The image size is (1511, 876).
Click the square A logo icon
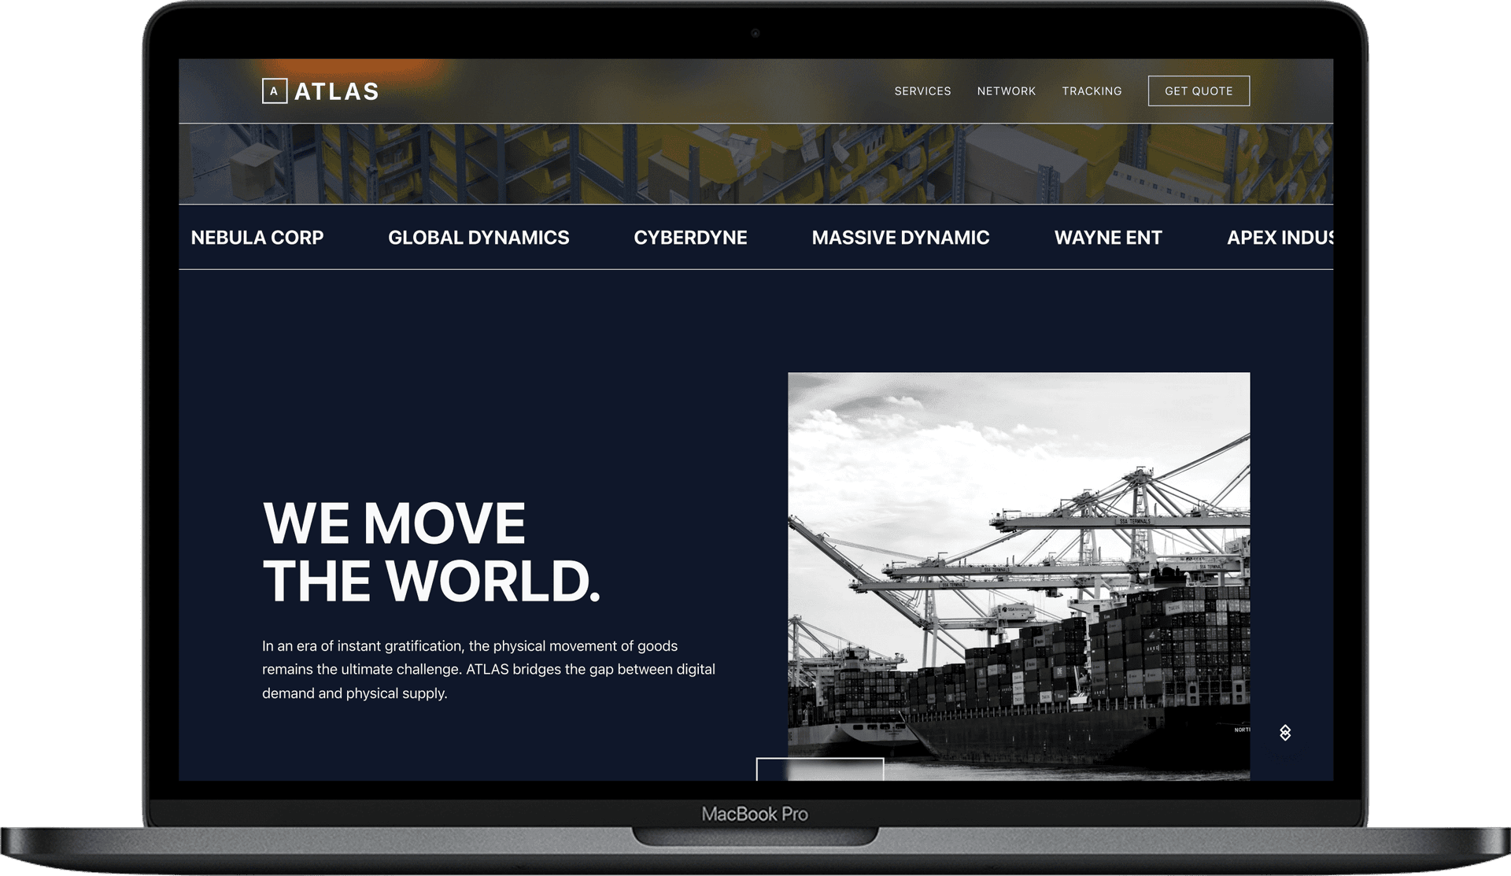tap(274, 91)
